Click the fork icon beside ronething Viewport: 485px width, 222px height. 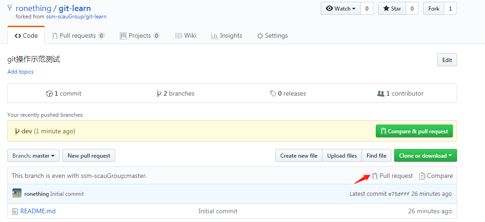[x=10, y=8]
